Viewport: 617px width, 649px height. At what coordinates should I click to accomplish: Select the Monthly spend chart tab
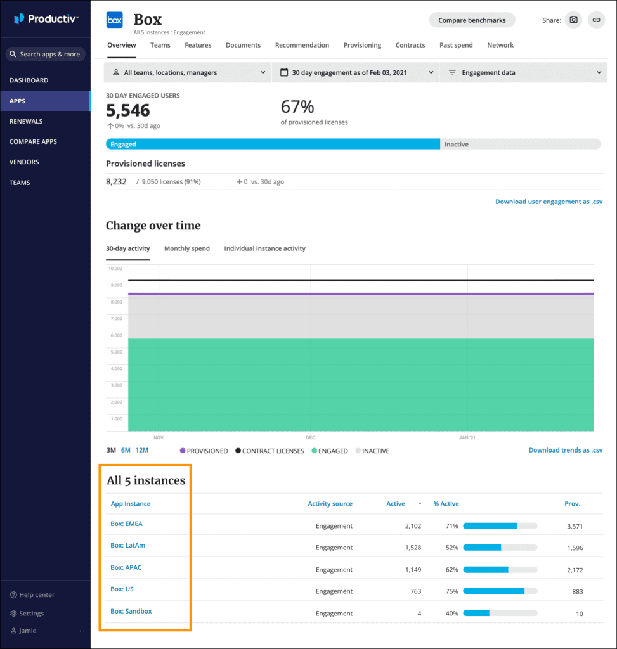(187, 248)
